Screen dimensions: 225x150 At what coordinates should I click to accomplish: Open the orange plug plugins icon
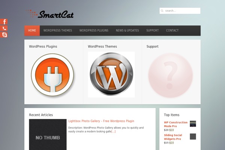tap(52, 75)
